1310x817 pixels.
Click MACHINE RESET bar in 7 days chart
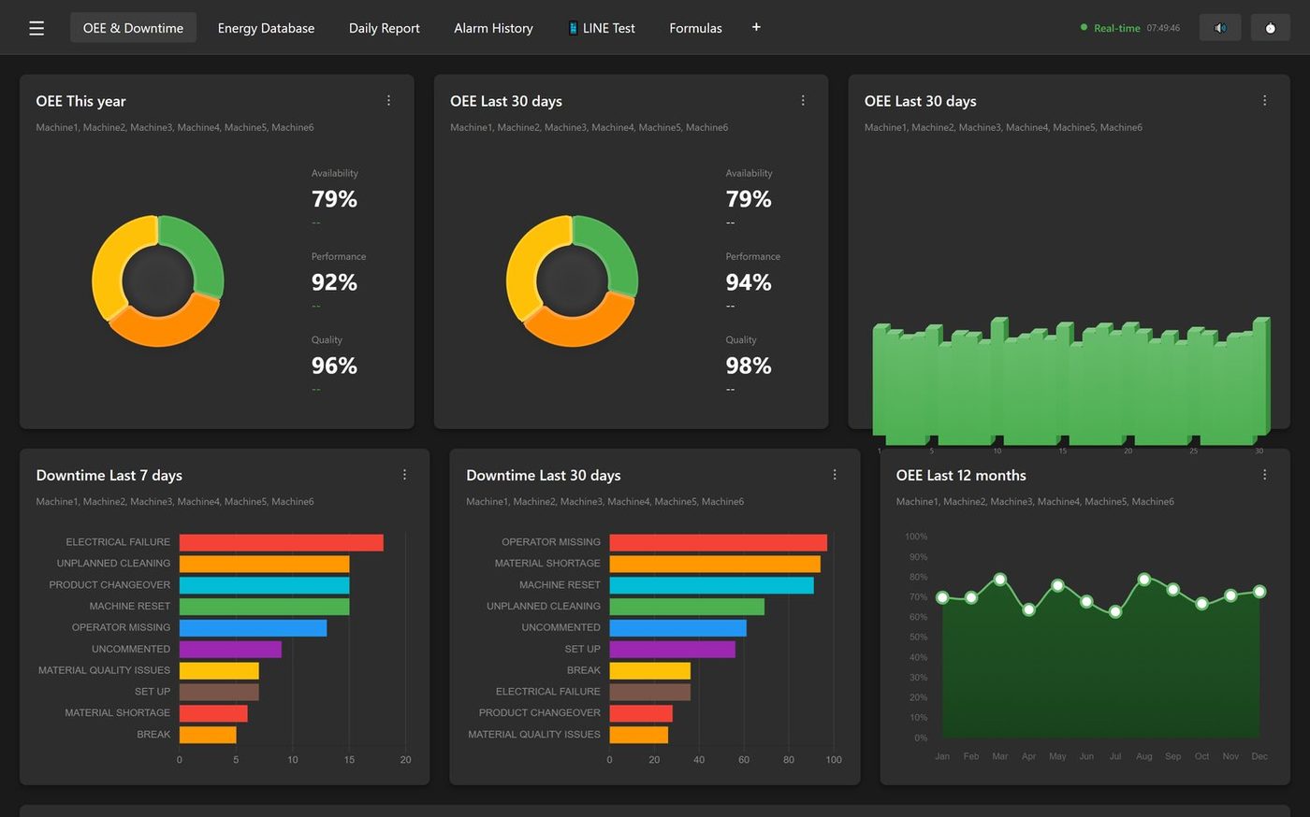(264, 607)
